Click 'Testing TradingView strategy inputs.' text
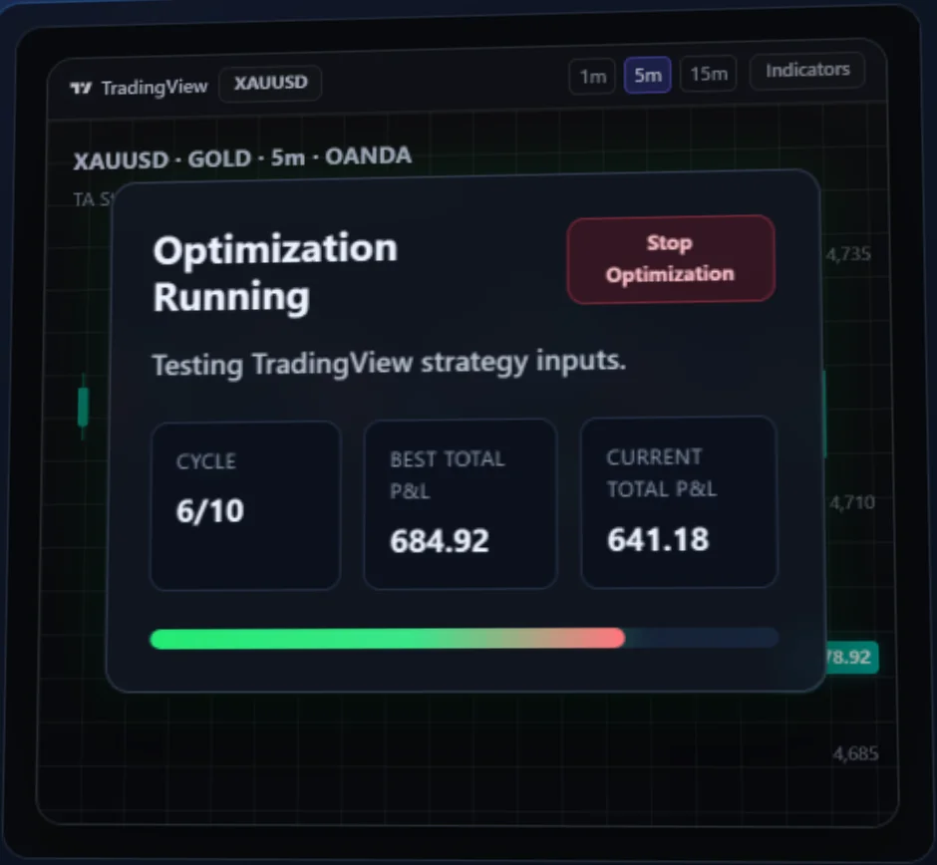Image resolution: width=937 pixels, height=865 pixels. [389, 363]
